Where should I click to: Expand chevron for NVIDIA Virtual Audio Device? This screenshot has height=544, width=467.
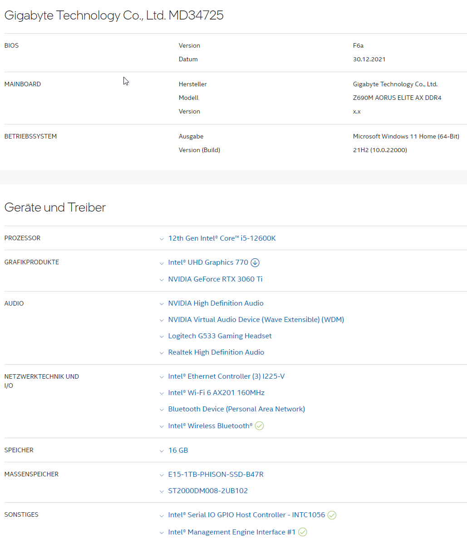[x=162, y=320]
